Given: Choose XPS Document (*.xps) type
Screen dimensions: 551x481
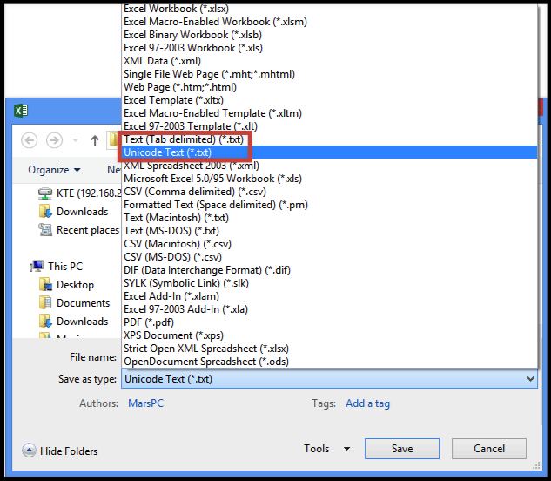Looking at the screenshot, I should [x=330, y=335].
